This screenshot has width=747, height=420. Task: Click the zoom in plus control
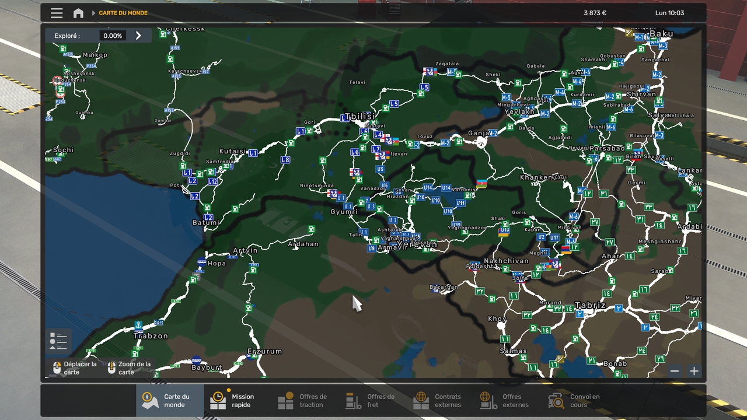(x=694, y=370)
